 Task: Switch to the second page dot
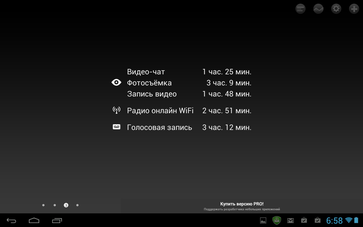click(x=55, y=205)
